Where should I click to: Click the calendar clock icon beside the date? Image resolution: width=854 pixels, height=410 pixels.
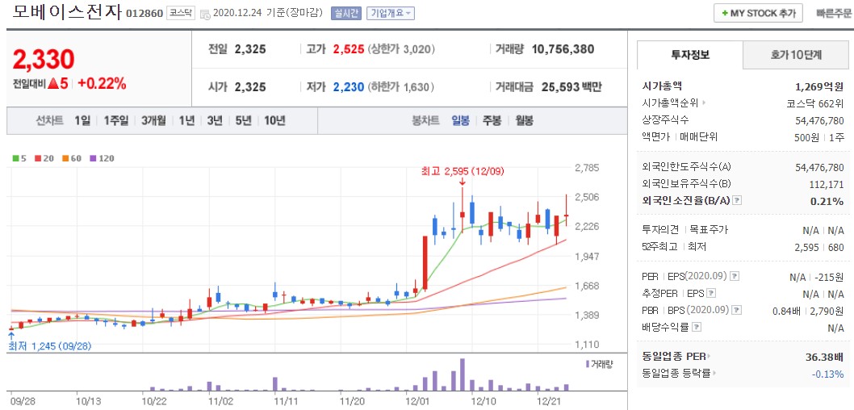pyautogui.click(x=205, y=15)
